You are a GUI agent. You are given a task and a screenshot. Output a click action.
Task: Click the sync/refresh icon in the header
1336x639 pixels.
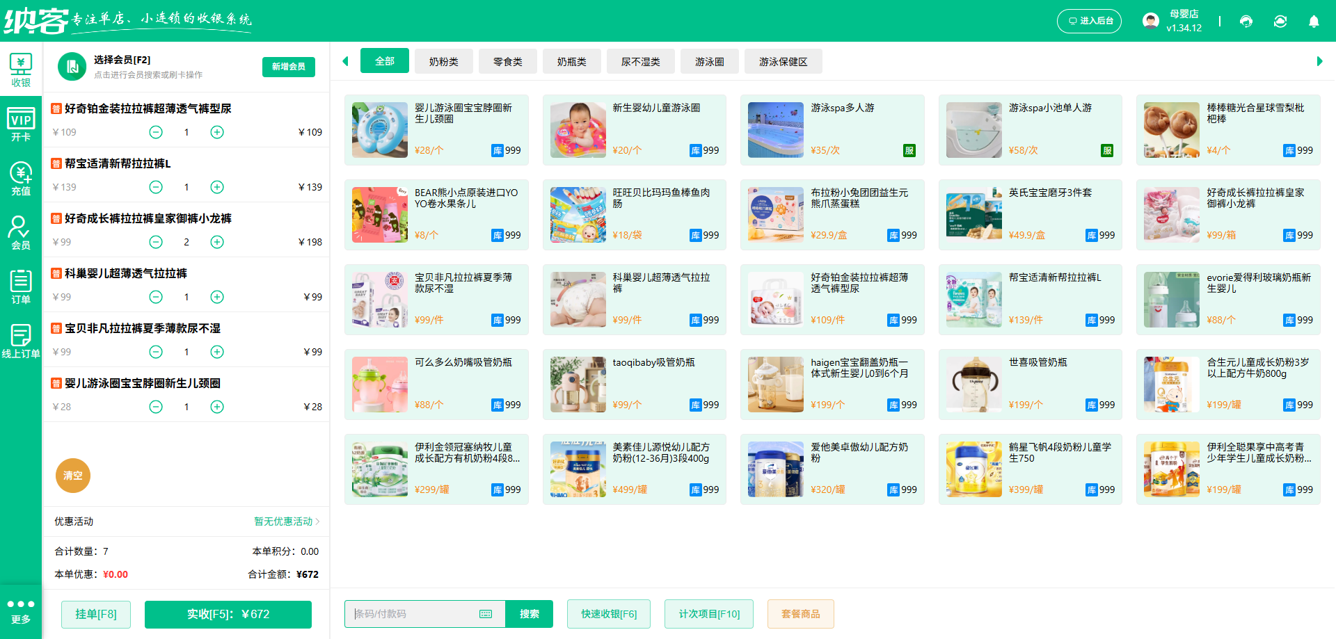pos(1280,22)
